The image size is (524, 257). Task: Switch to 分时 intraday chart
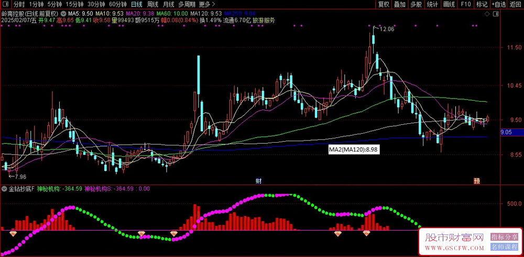tap(19, 4)
